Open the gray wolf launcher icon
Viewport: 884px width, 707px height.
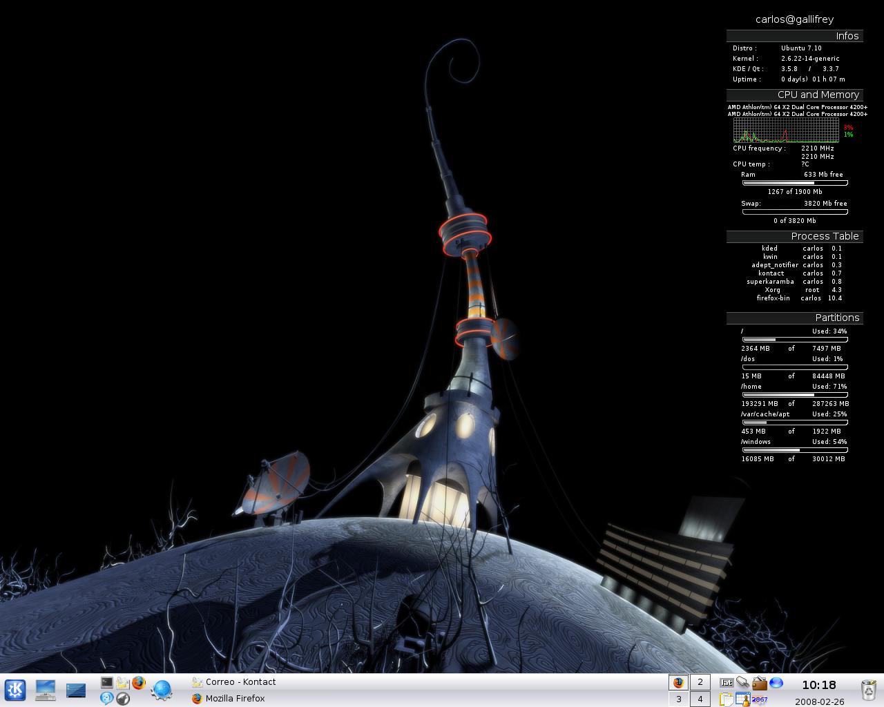(123, 698)
